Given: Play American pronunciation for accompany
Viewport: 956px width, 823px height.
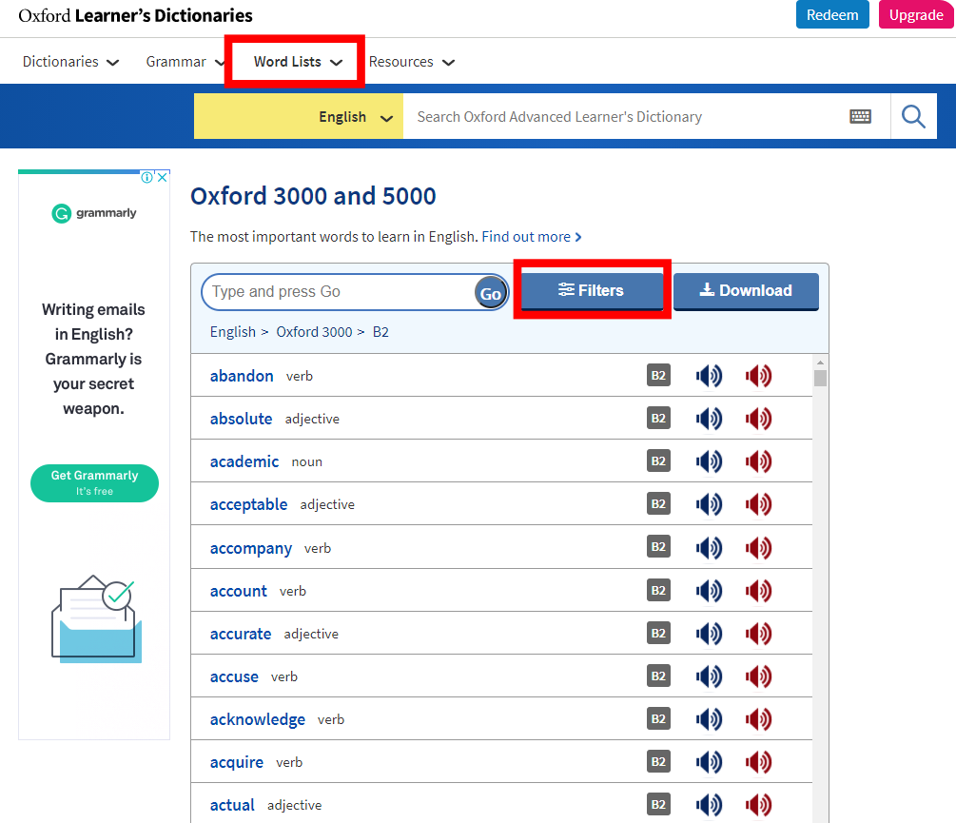Looking at the screenshot, I should tap(758, 547).
